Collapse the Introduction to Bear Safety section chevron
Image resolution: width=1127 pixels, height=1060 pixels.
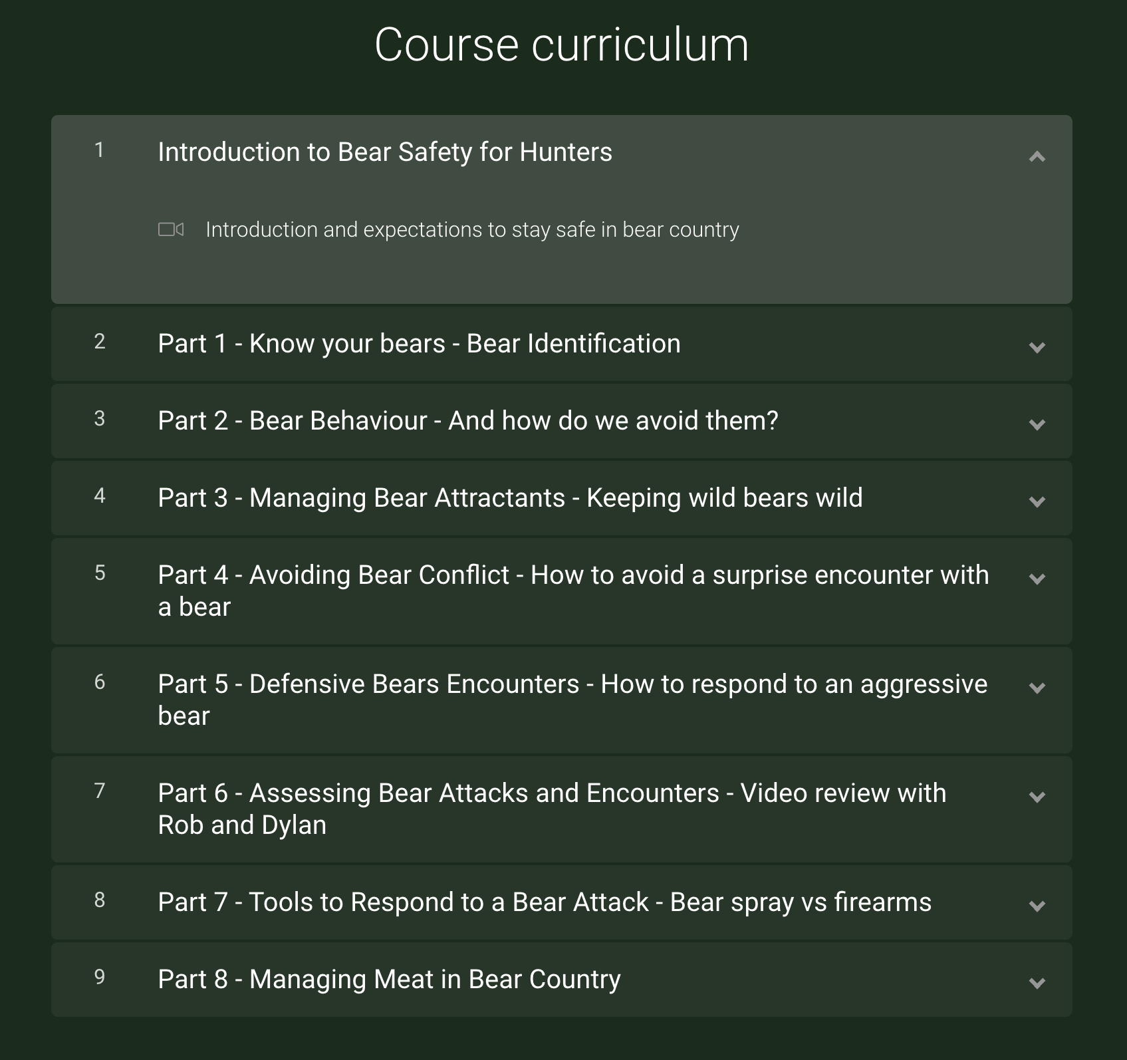pyautogui.click(x=1037, y=156)
